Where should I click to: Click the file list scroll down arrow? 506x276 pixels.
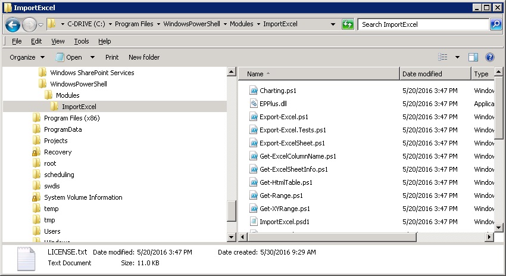pyautogui.click(x=498, y=228)
